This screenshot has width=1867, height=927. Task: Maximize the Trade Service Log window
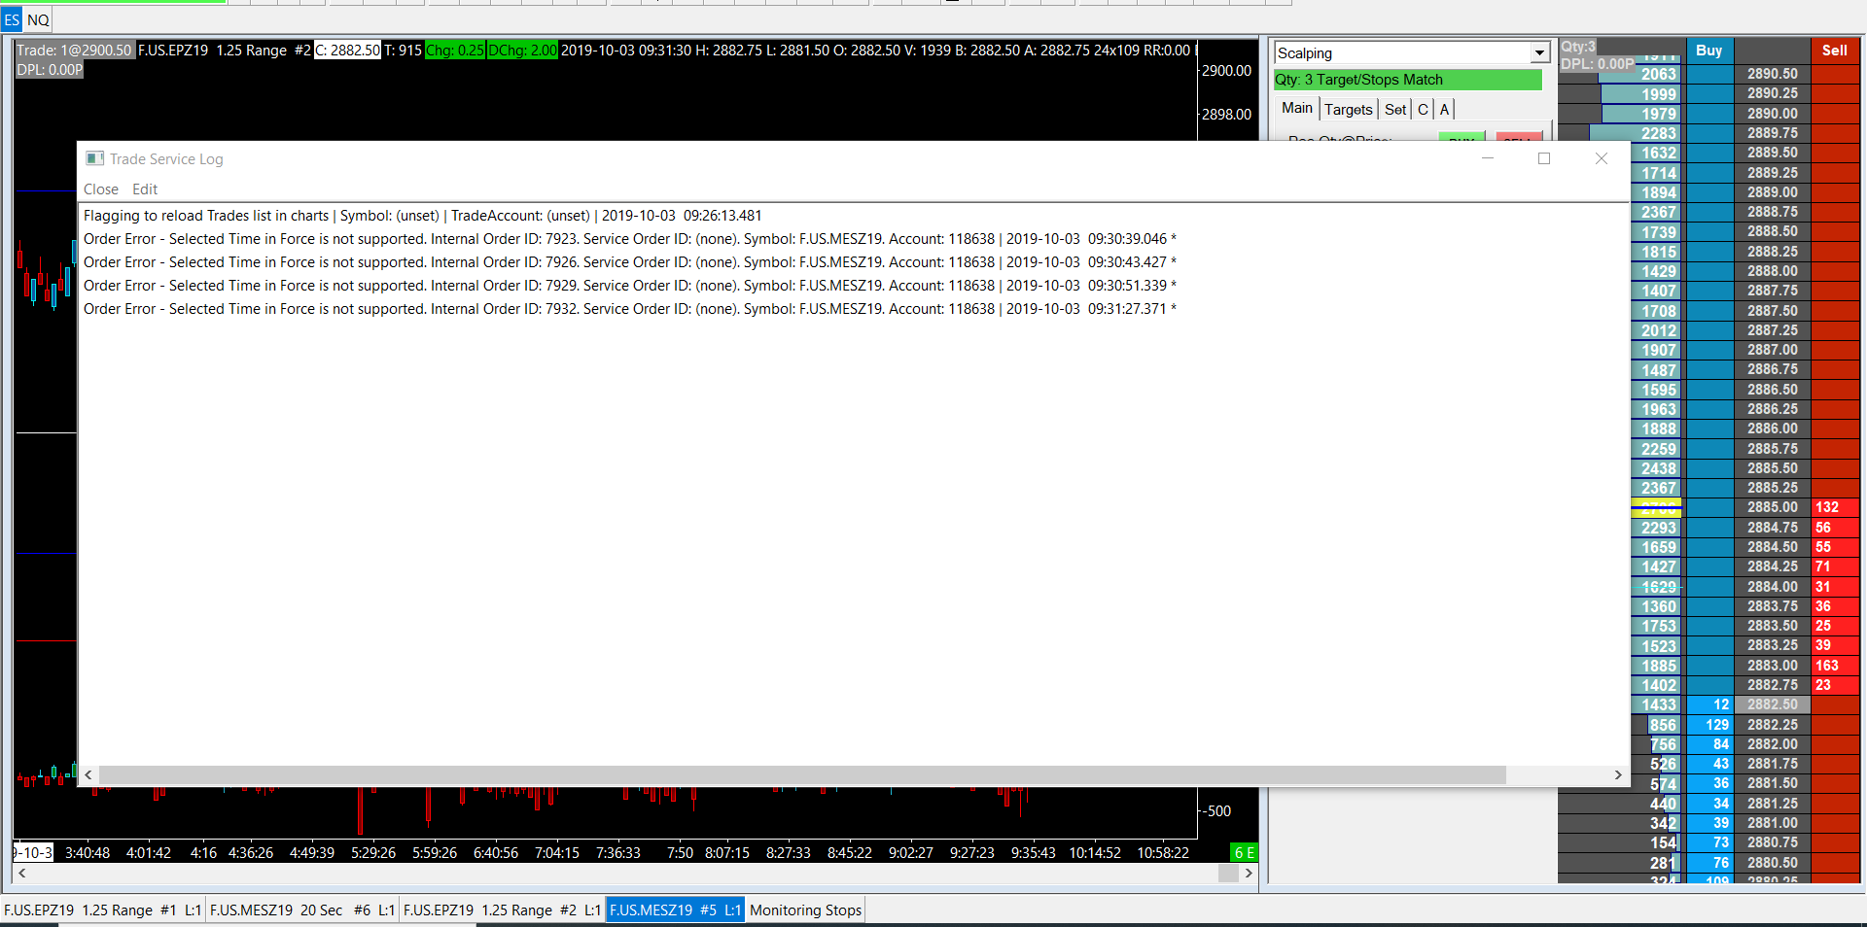coord(1544,158)
